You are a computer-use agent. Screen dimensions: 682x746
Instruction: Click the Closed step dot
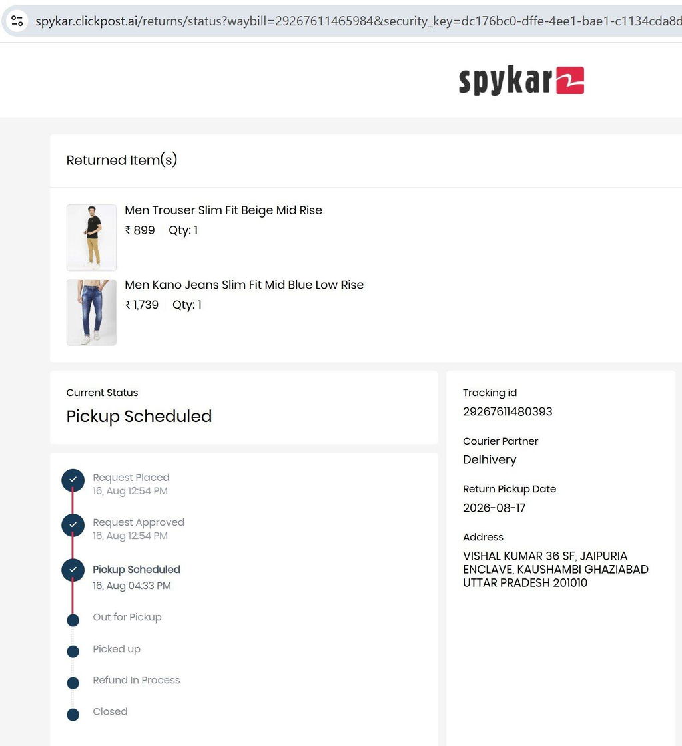(x=73, y=715)
